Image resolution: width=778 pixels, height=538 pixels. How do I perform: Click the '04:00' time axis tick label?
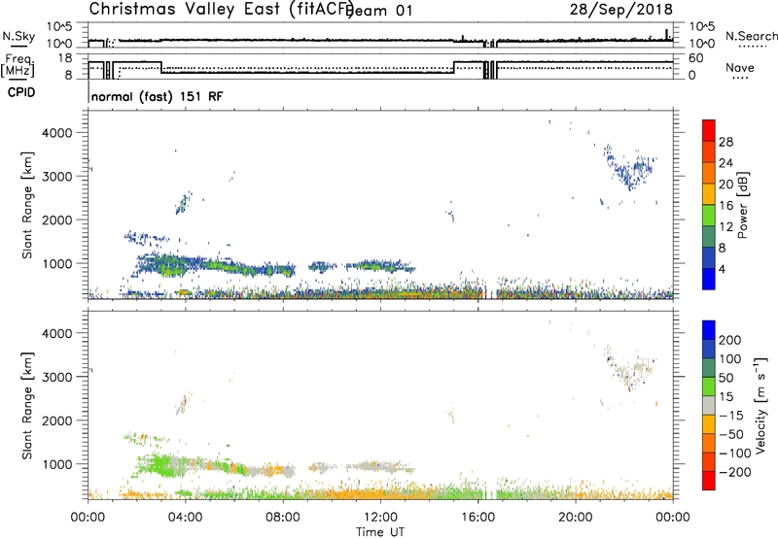coord(185,518)
